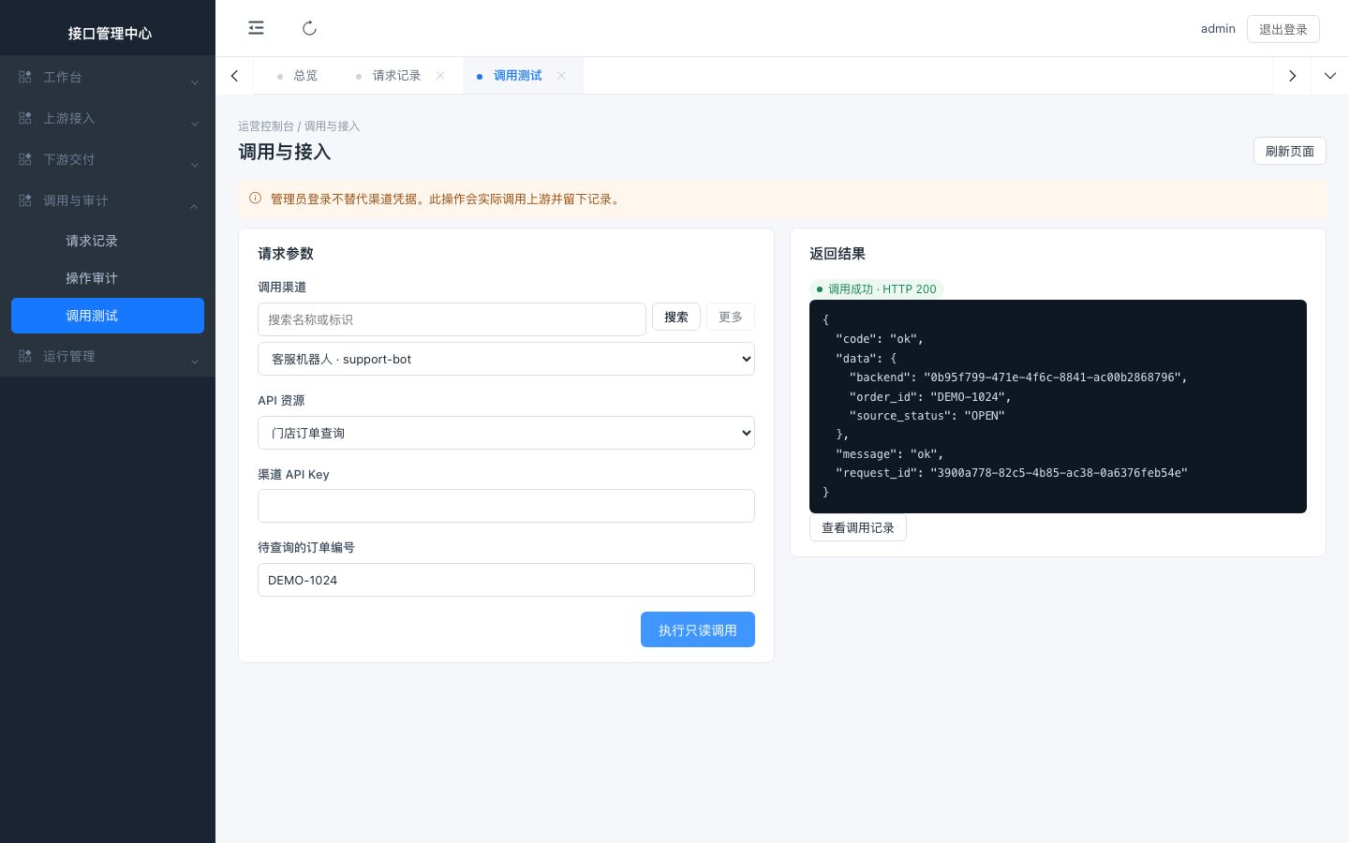Open the tab options down-chevron menu
Screen dimensions: 1349x843
[x=1330, y=76]
